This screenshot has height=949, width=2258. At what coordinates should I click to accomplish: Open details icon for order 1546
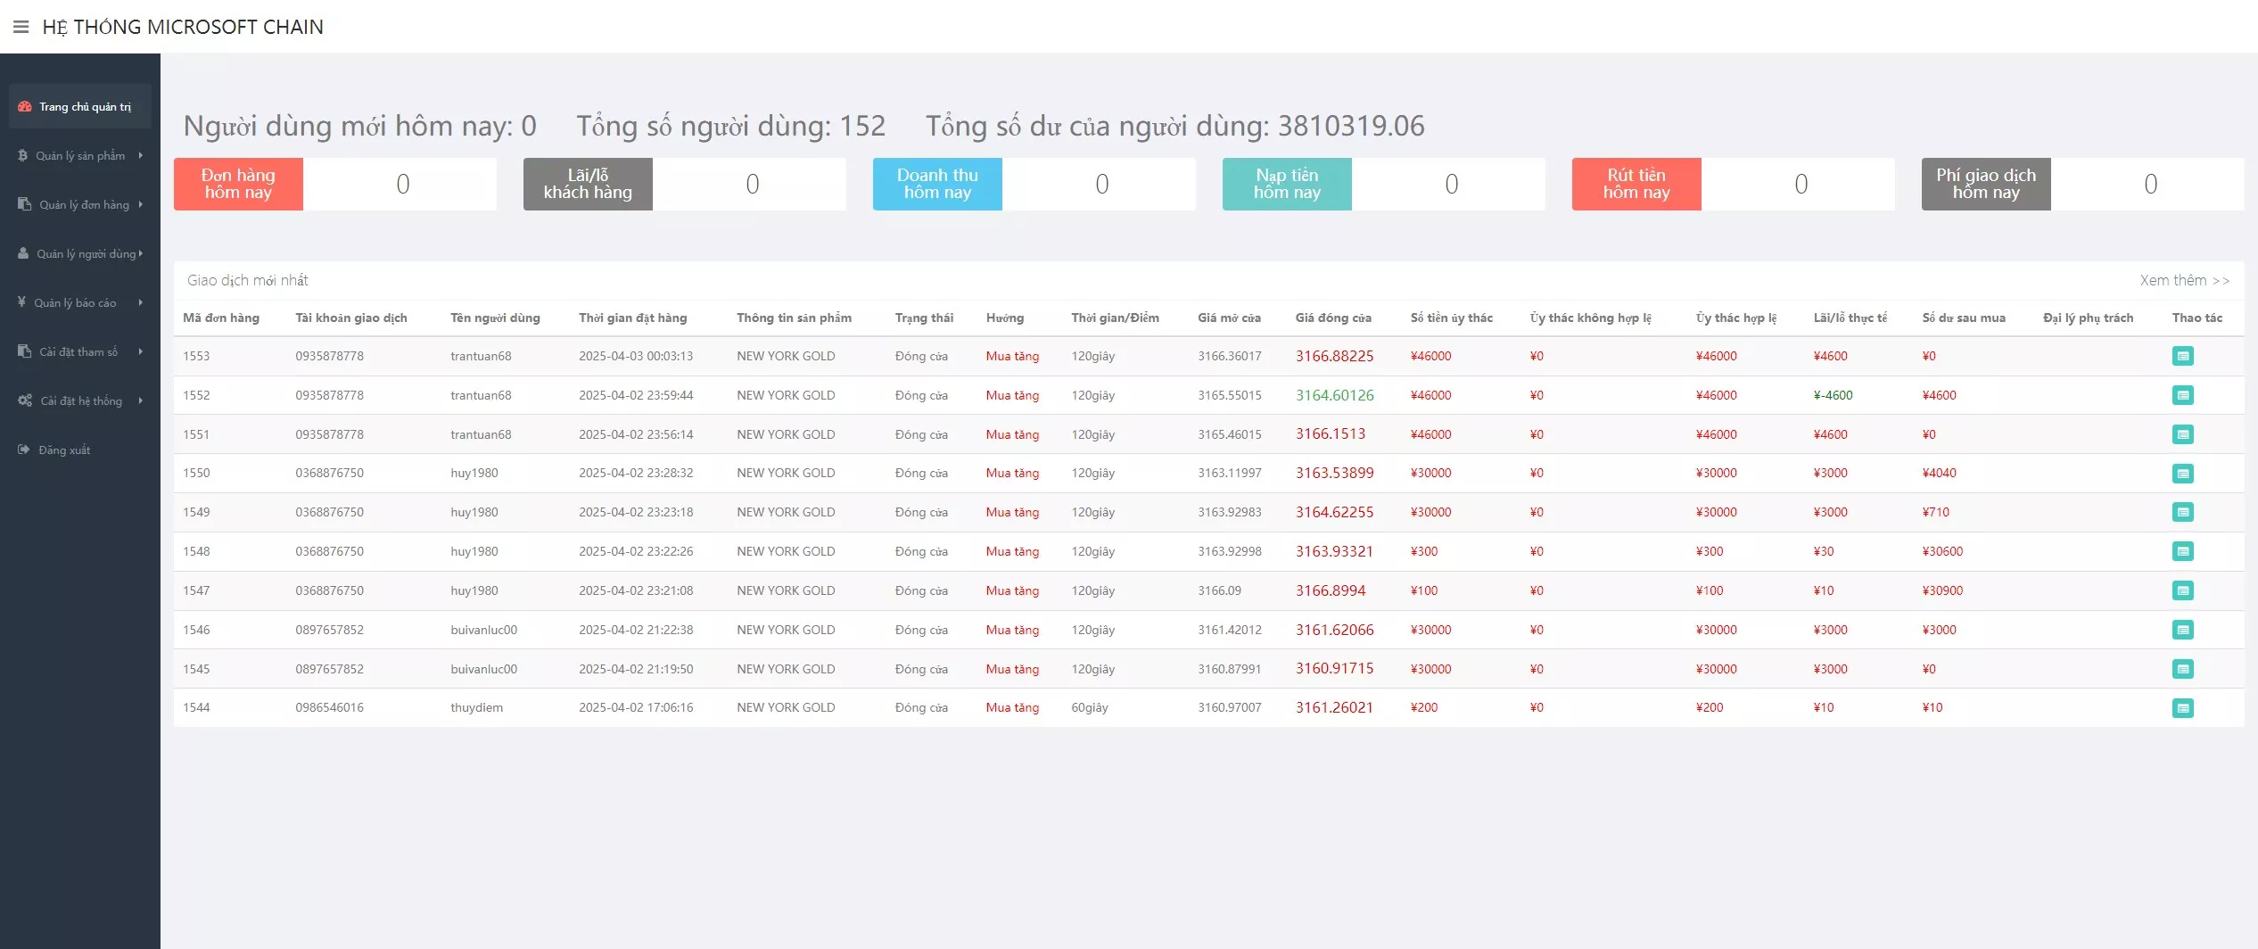[2182, 630]
